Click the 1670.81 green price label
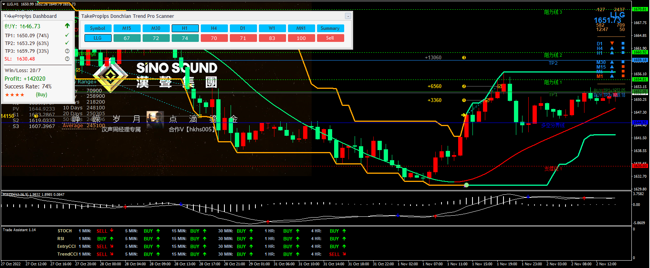 640,9
